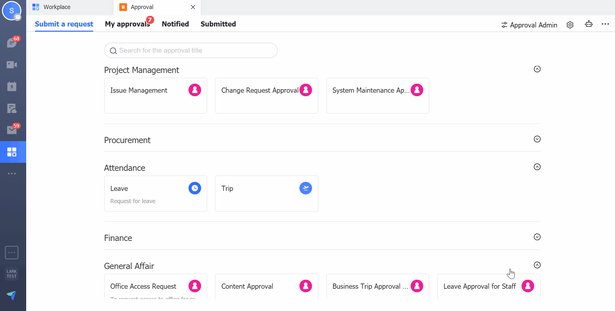615x311 pixels.
Task: Open the Docs sidebar icon
Action: [12, 108]
